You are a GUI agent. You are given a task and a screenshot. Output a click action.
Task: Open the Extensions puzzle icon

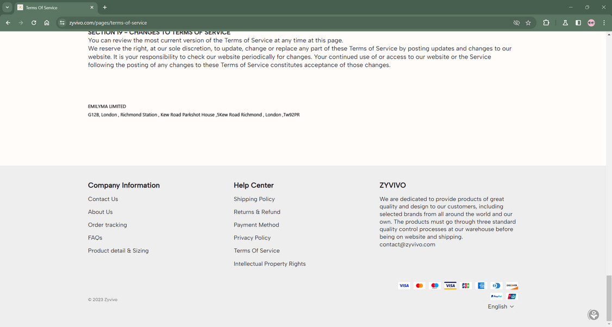pos(546,23)
